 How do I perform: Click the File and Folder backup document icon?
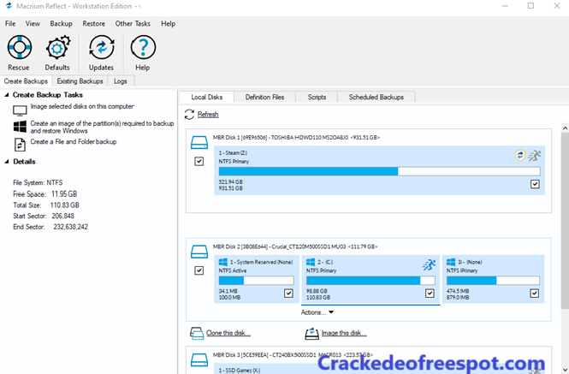20,145
